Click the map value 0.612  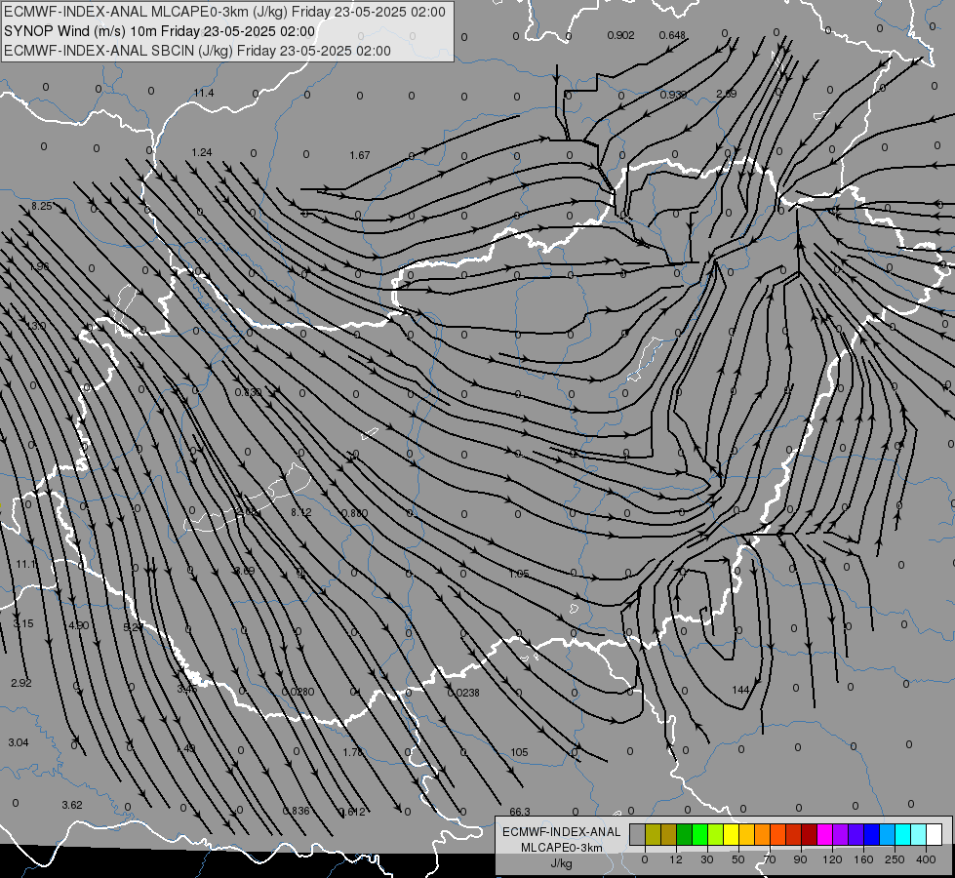pos(352,812)
